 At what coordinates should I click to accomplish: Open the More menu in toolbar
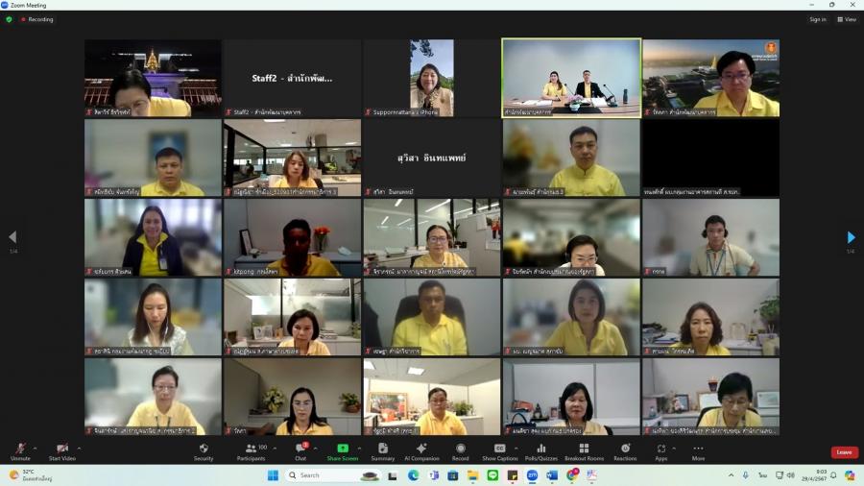698,451
